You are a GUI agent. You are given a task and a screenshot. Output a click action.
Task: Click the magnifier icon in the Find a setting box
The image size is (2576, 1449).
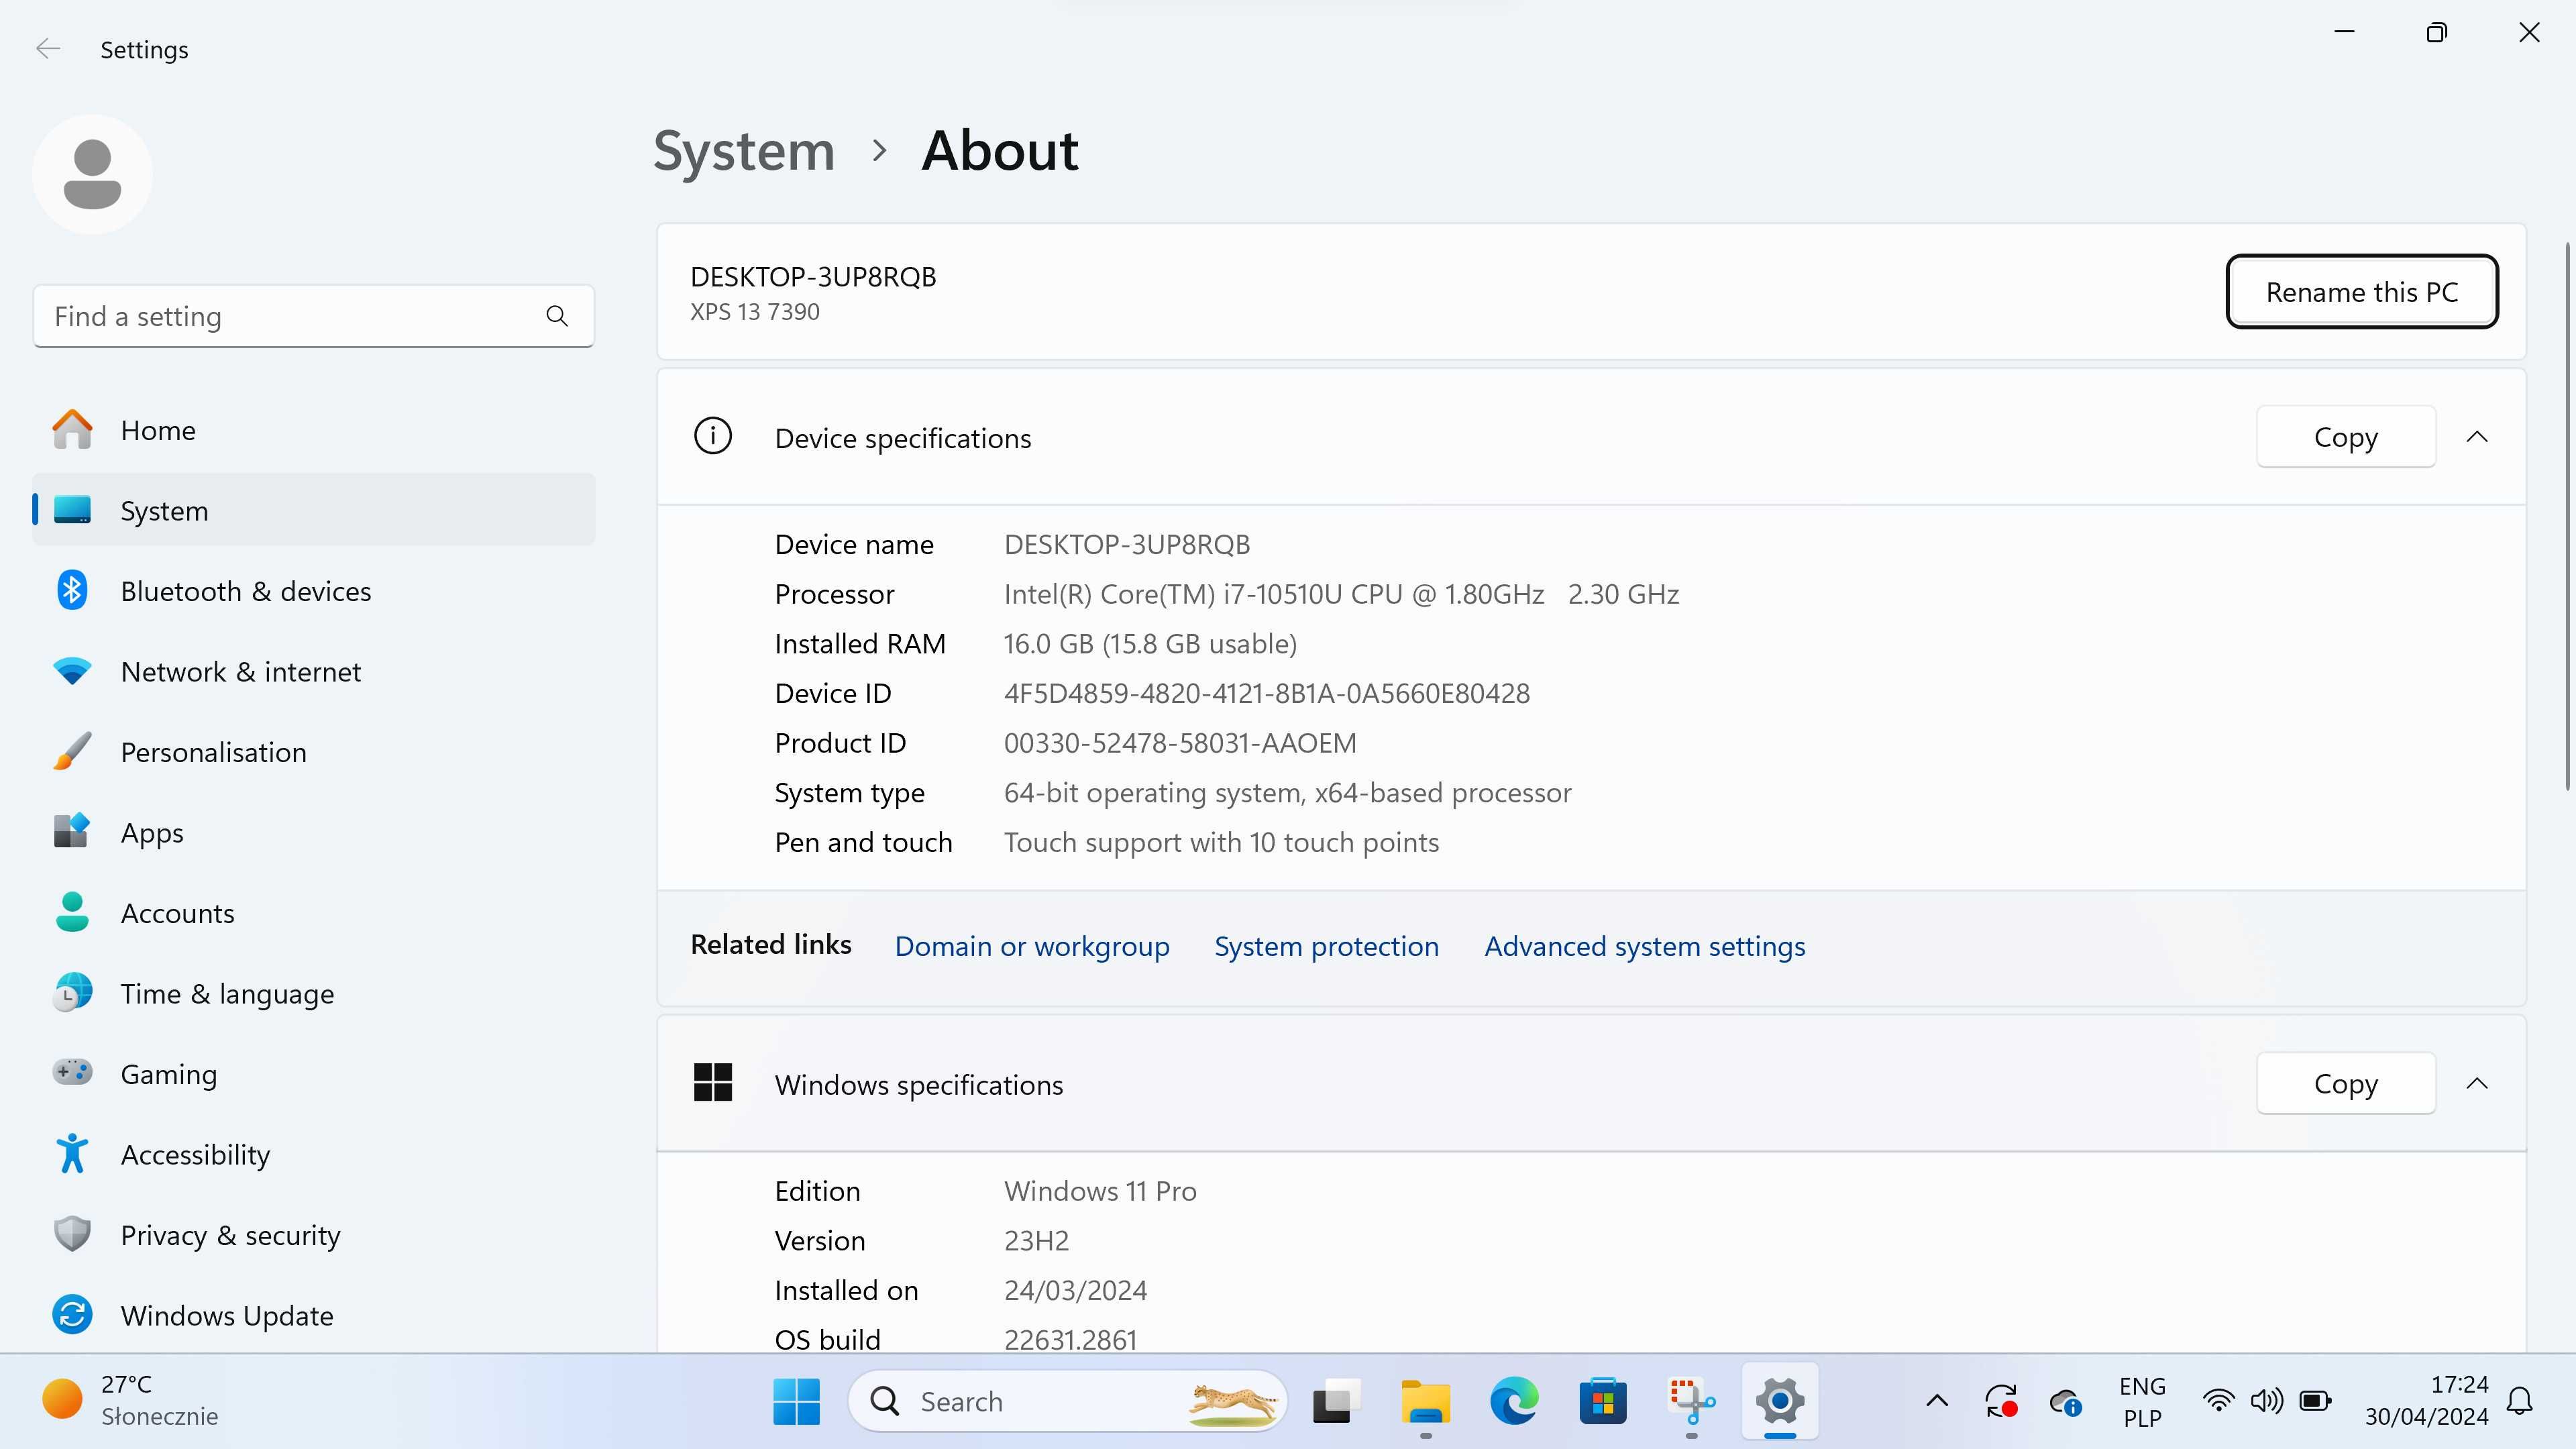[557, 317]
